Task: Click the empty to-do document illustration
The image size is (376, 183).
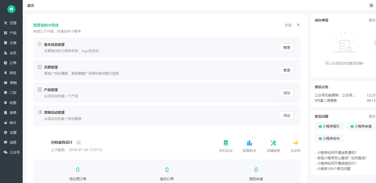Action: point(345,42)
